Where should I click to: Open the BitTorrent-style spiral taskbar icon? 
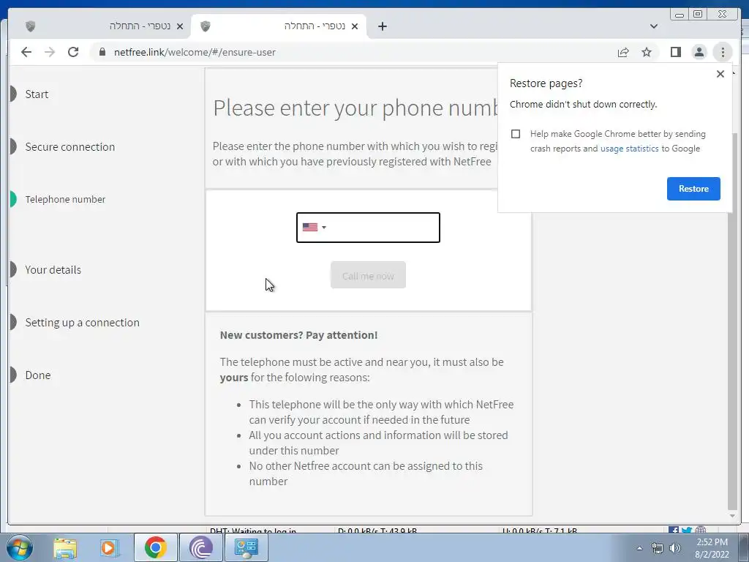[200, 547]
